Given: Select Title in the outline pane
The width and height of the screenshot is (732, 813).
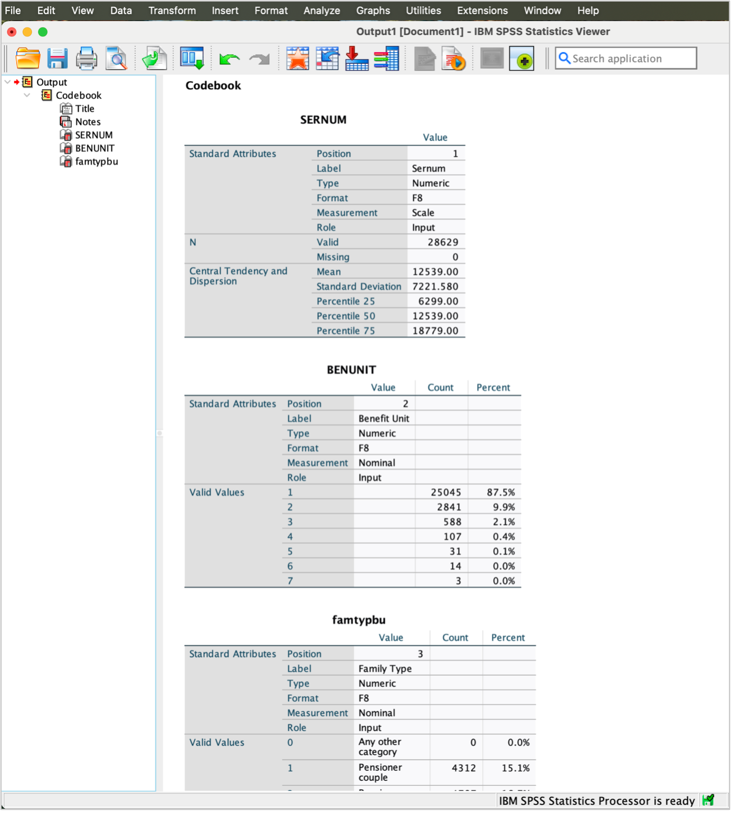Looking at the screenshot, I should coord(84,108).
